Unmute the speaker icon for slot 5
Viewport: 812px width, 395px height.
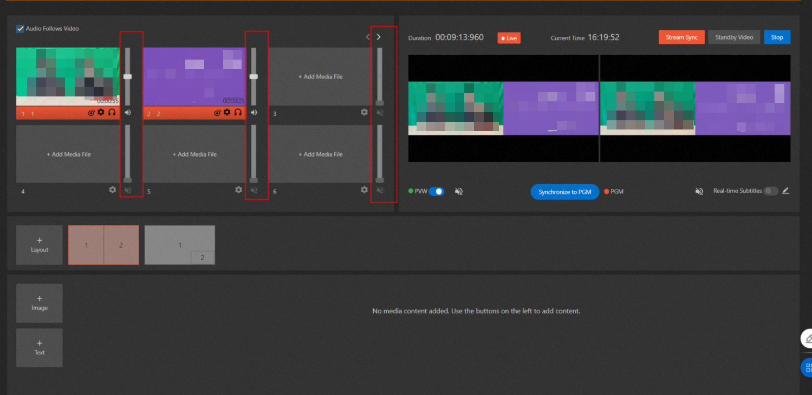(x=254, y=190)
